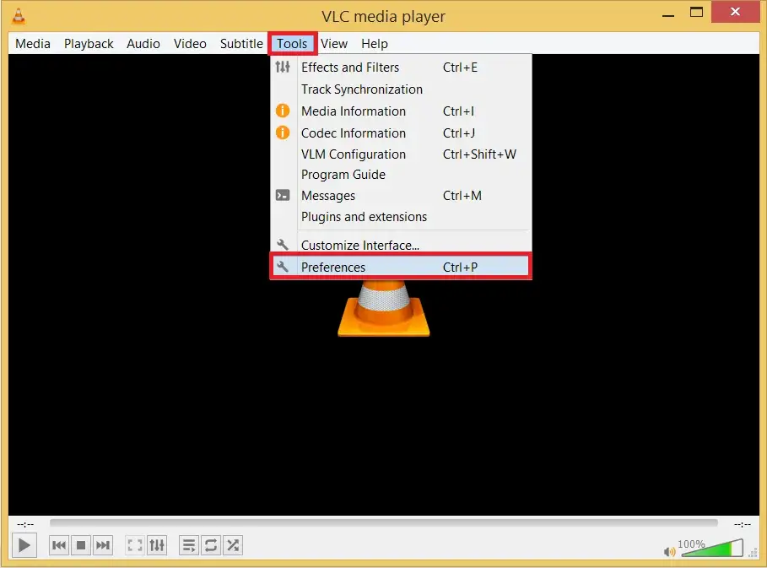
Task: Toggle the playlist view
Action: (x=189, y=545)
